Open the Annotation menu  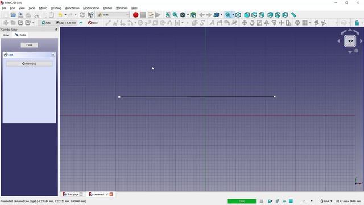click(x=72, y=8)
